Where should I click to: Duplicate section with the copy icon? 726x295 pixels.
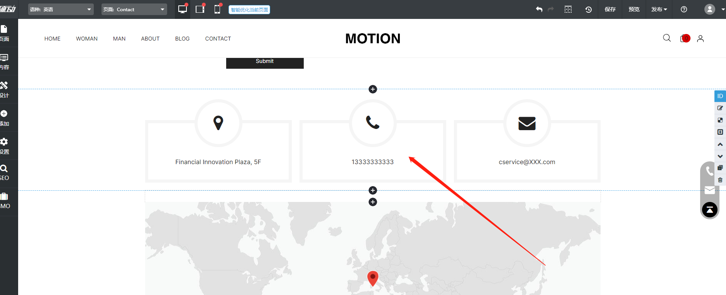point(720,168)
